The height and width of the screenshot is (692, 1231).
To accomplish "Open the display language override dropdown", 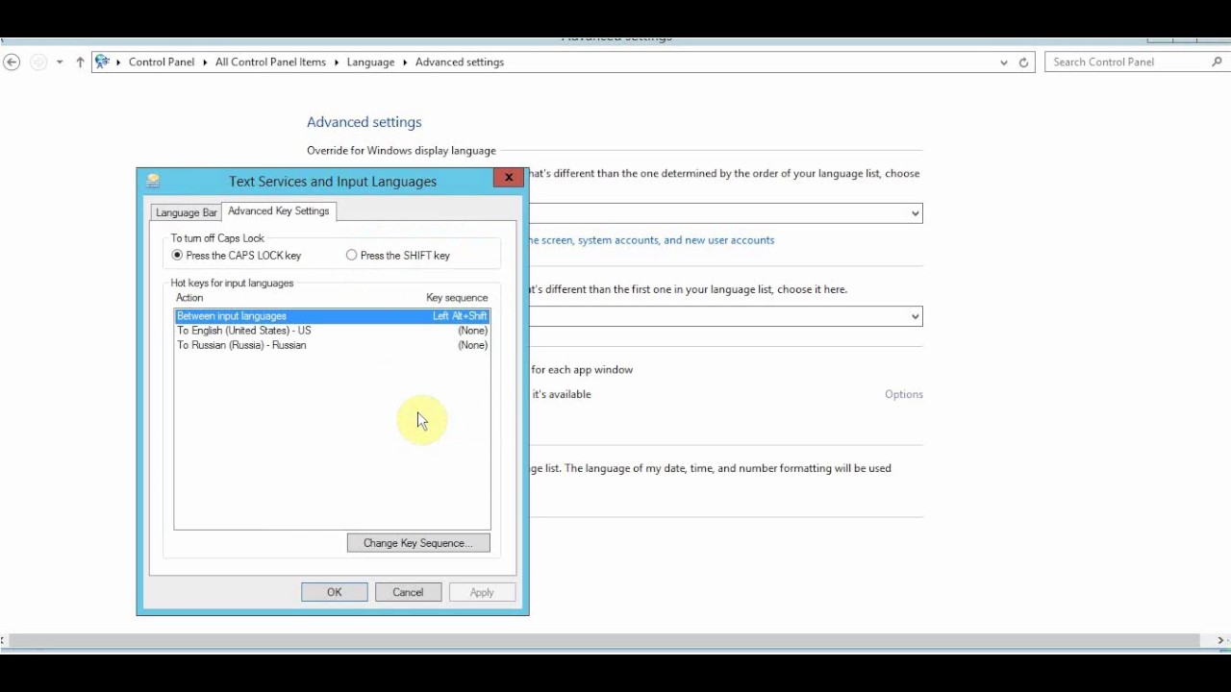I will [x=916, y=213].
